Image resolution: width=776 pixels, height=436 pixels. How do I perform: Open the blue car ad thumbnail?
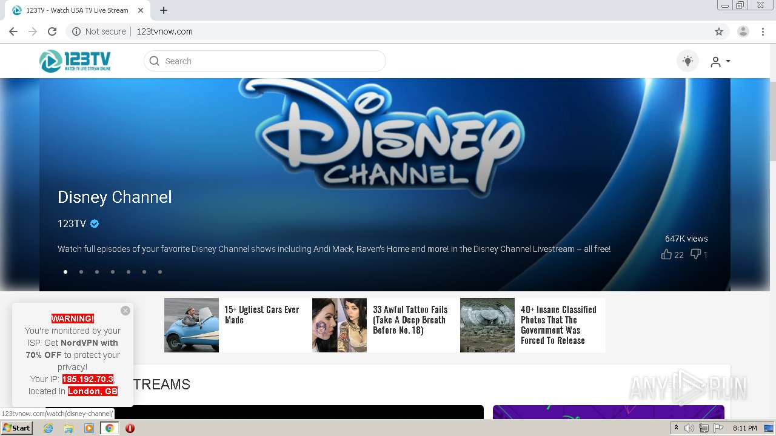(192, 325)
